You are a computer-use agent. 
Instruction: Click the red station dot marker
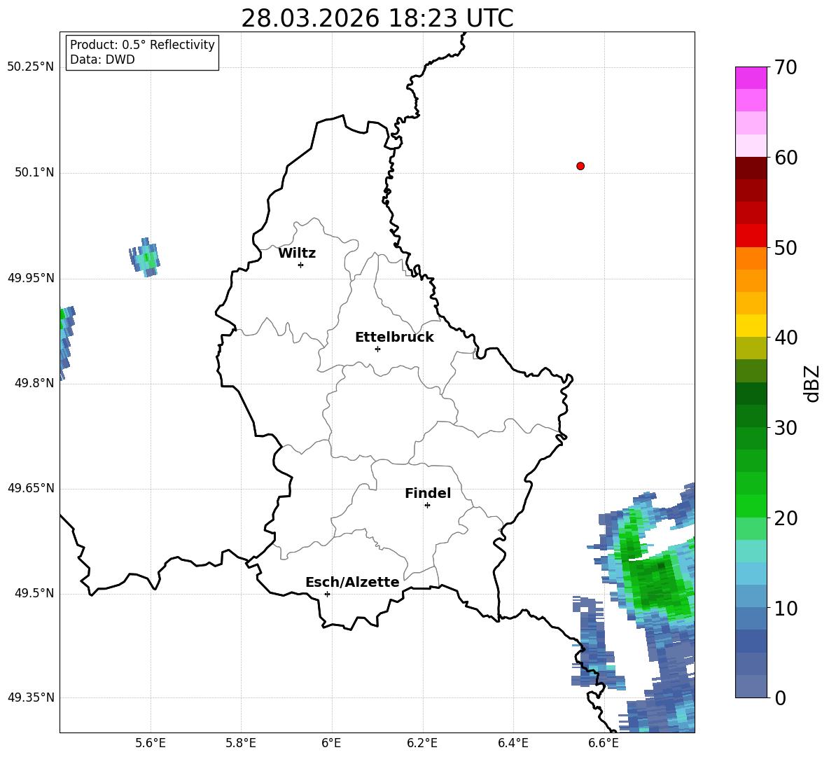click(580, 166)
